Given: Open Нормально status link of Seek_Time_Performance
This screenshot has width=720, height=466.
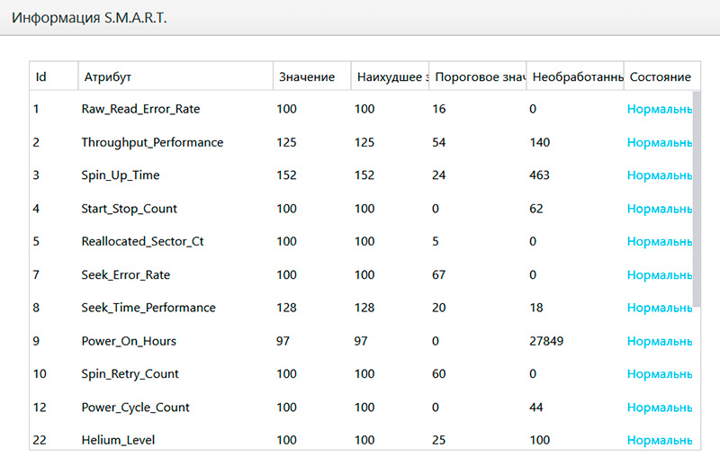Looking at the screenshot, I should [659, 308].
